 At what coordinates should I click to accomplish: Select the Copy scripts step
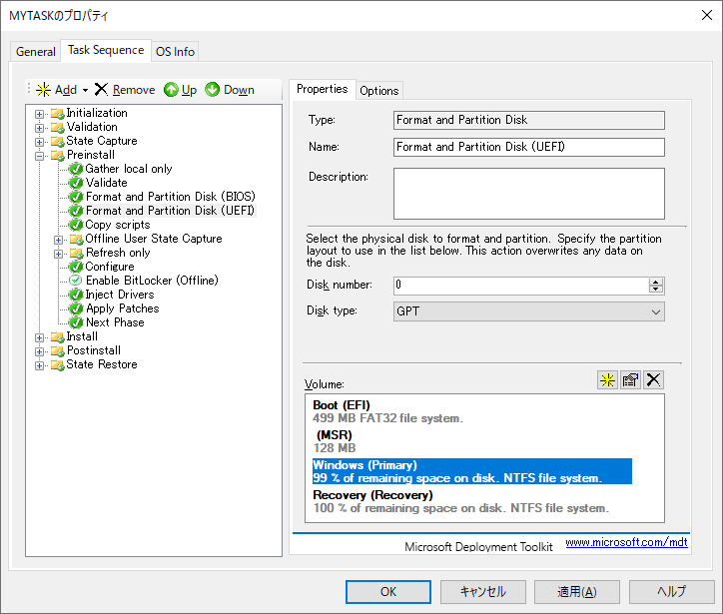click(x=118, y=225)
